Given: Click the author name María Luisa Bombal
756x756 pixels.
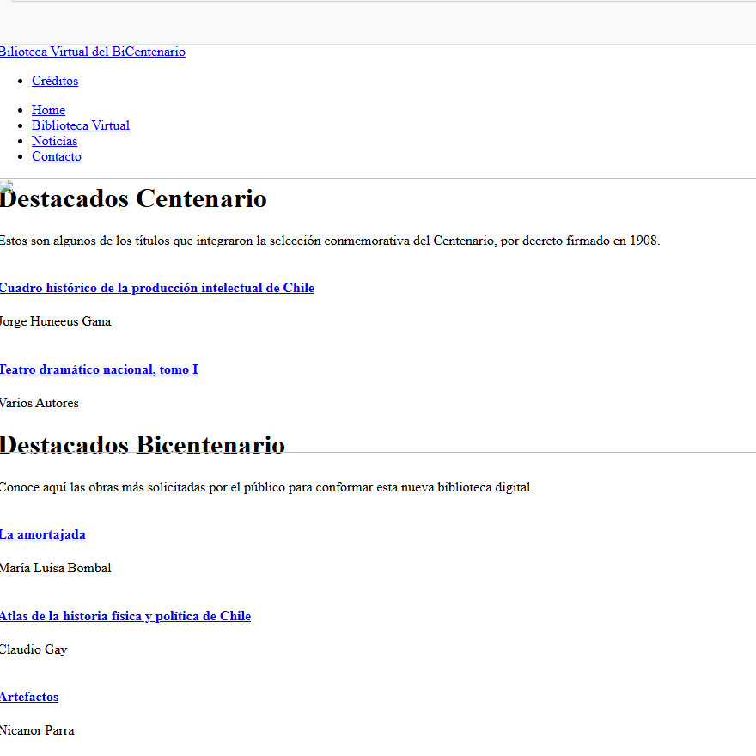Looking at the screenshot, I should click(56, 568).
